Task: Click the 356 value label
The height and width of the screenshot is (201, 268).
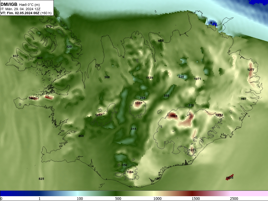Action: click(x=124, y=165)
